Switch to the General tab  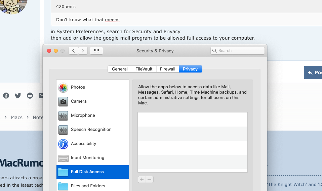pyautogui.click(x=120, y=69)
